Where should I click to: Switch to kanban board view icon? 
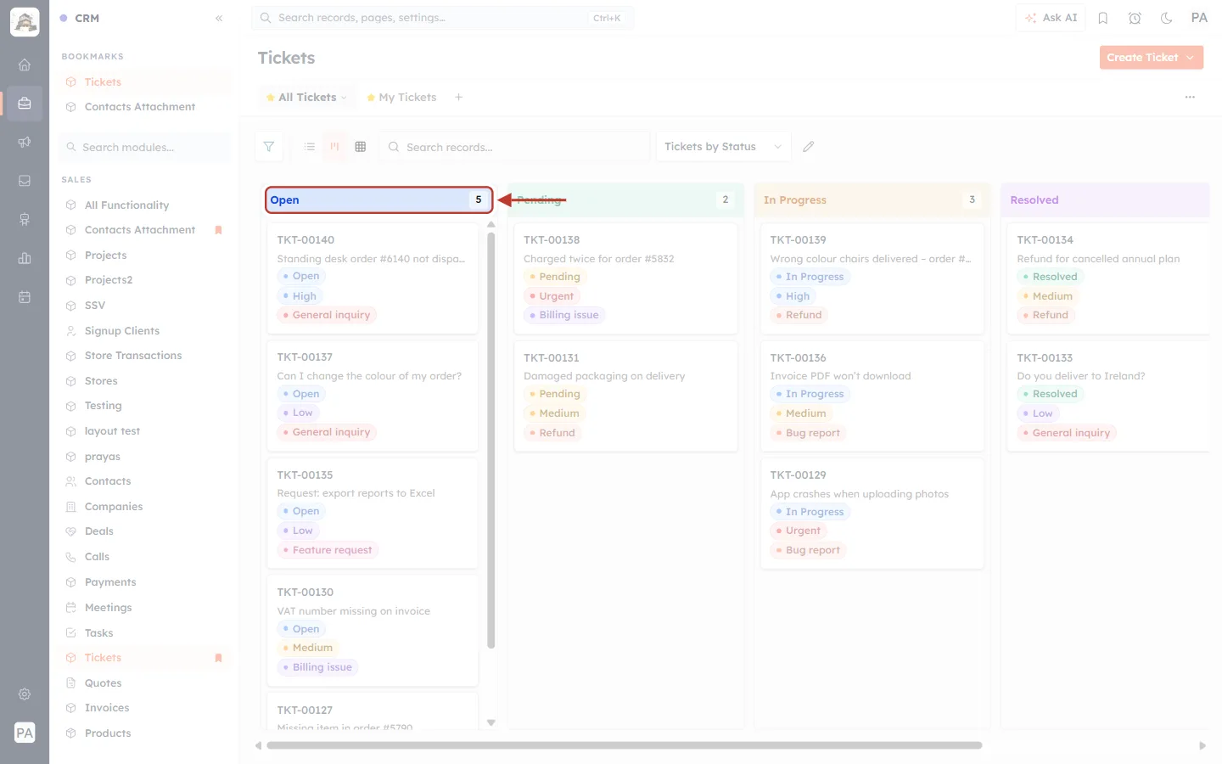[x=335, y=147]
